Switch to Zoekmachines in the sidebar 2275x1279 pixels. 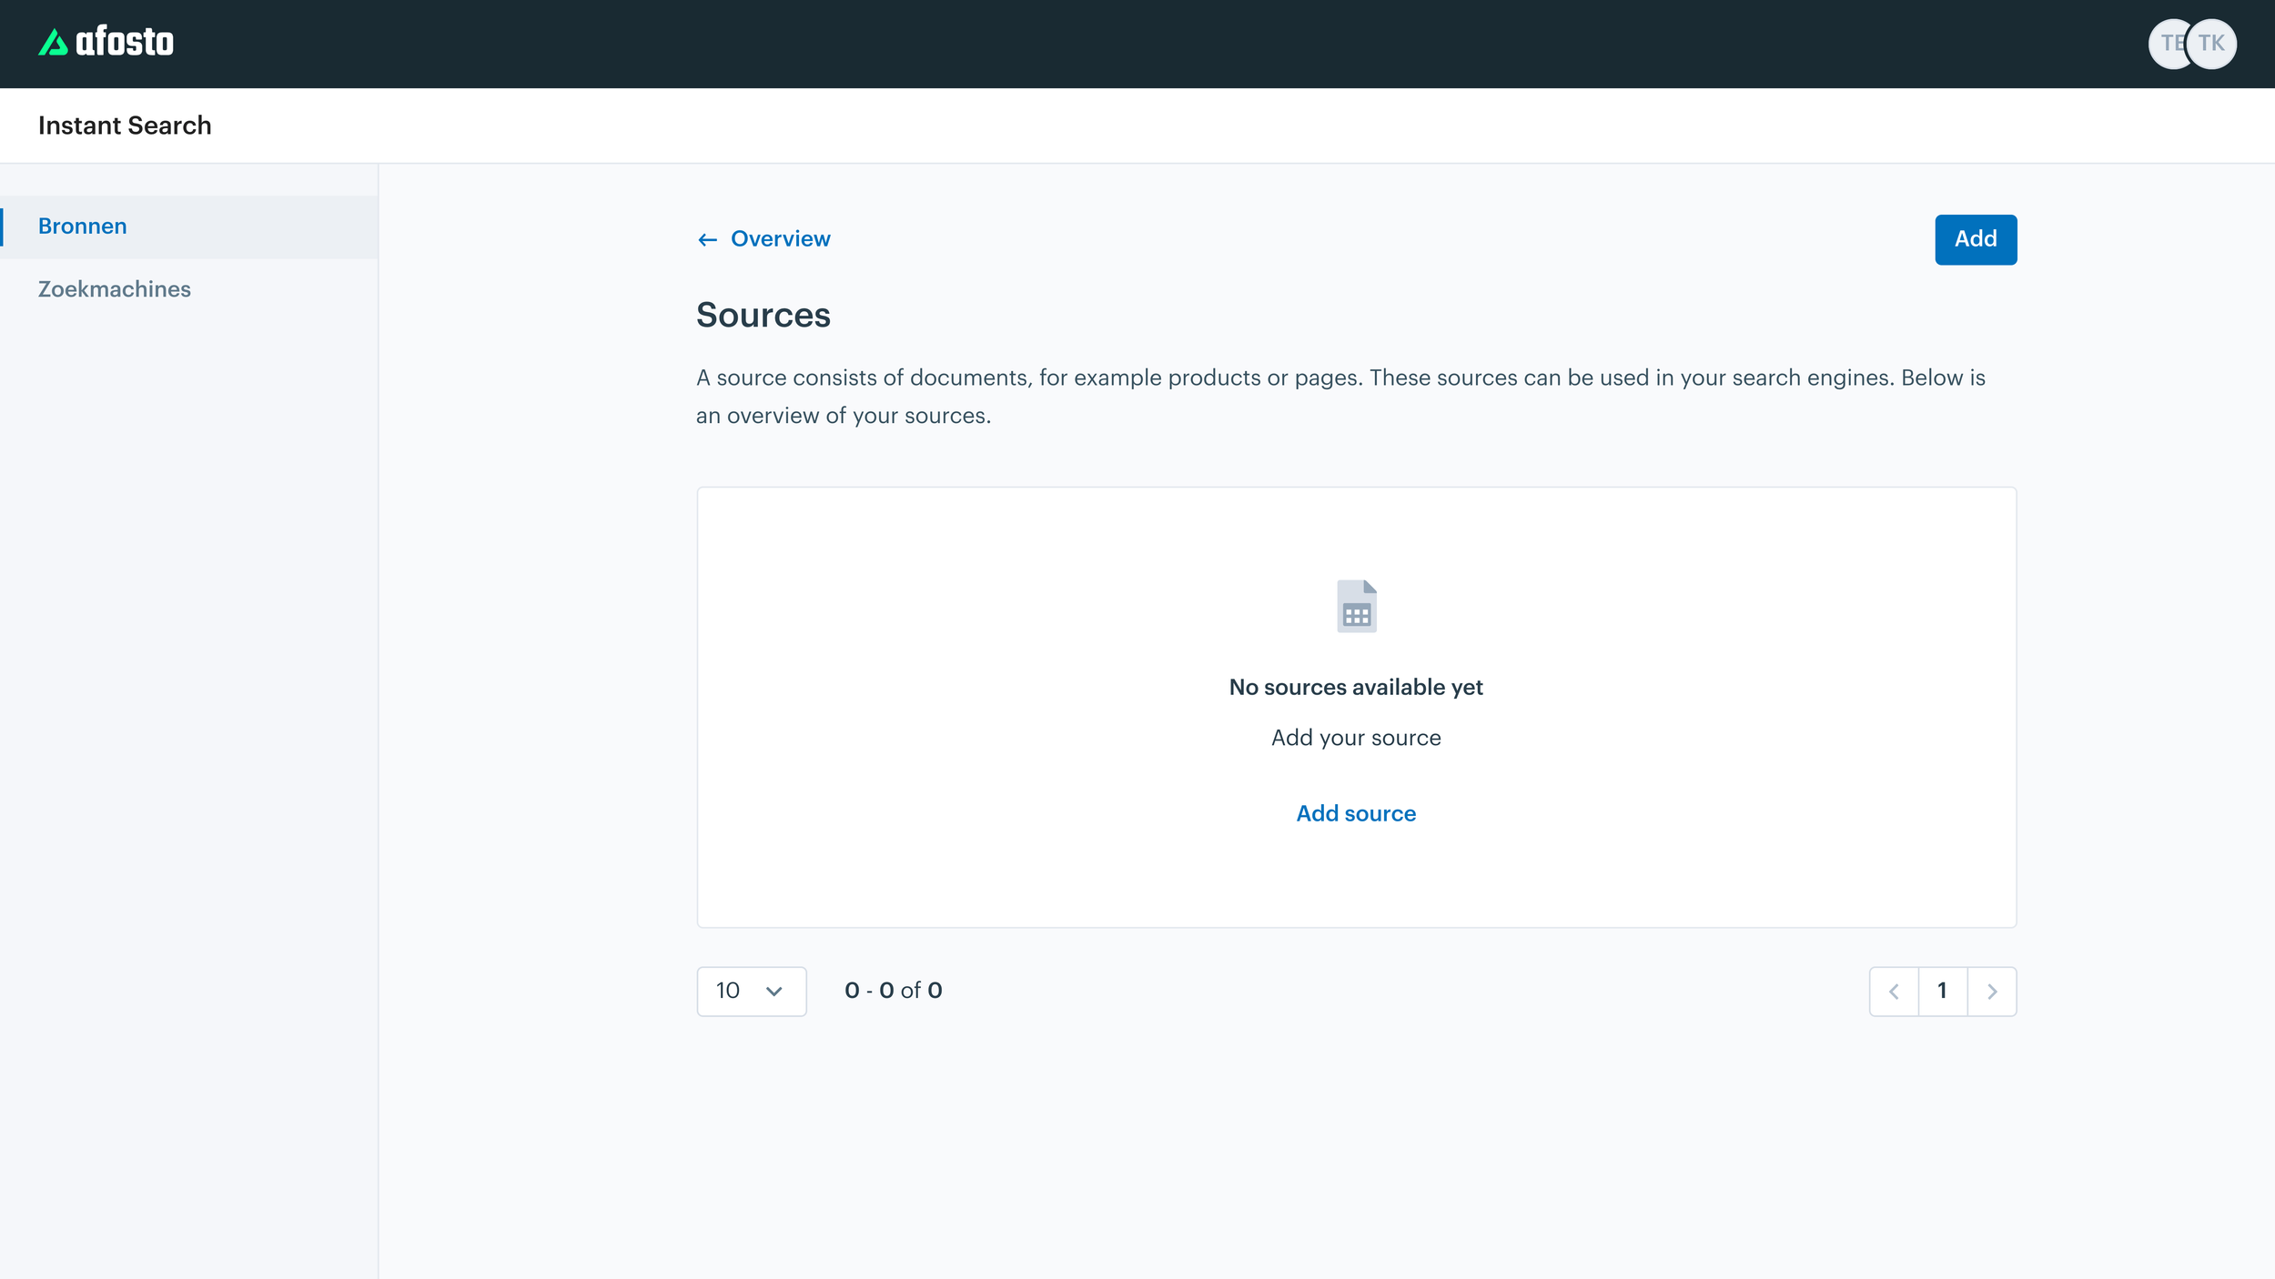pyautogui.click(x=115, y=288)
